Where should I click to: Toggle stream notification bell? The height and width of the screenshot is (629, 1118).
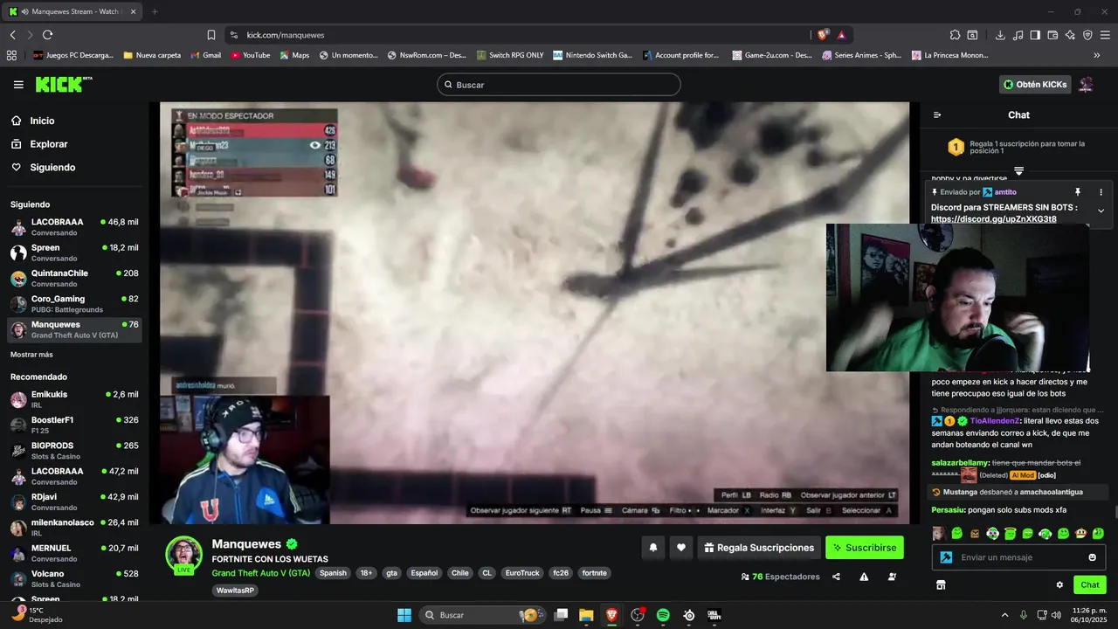pyautogui.click(x=652, y=548)
